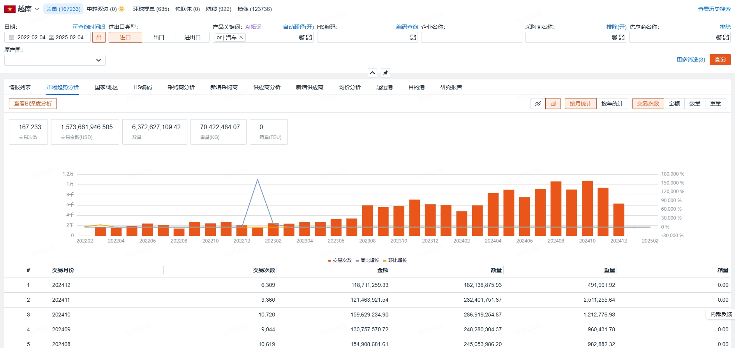Open 国家/地区 tab
735x348 pixels.
[x=106, y=87]
